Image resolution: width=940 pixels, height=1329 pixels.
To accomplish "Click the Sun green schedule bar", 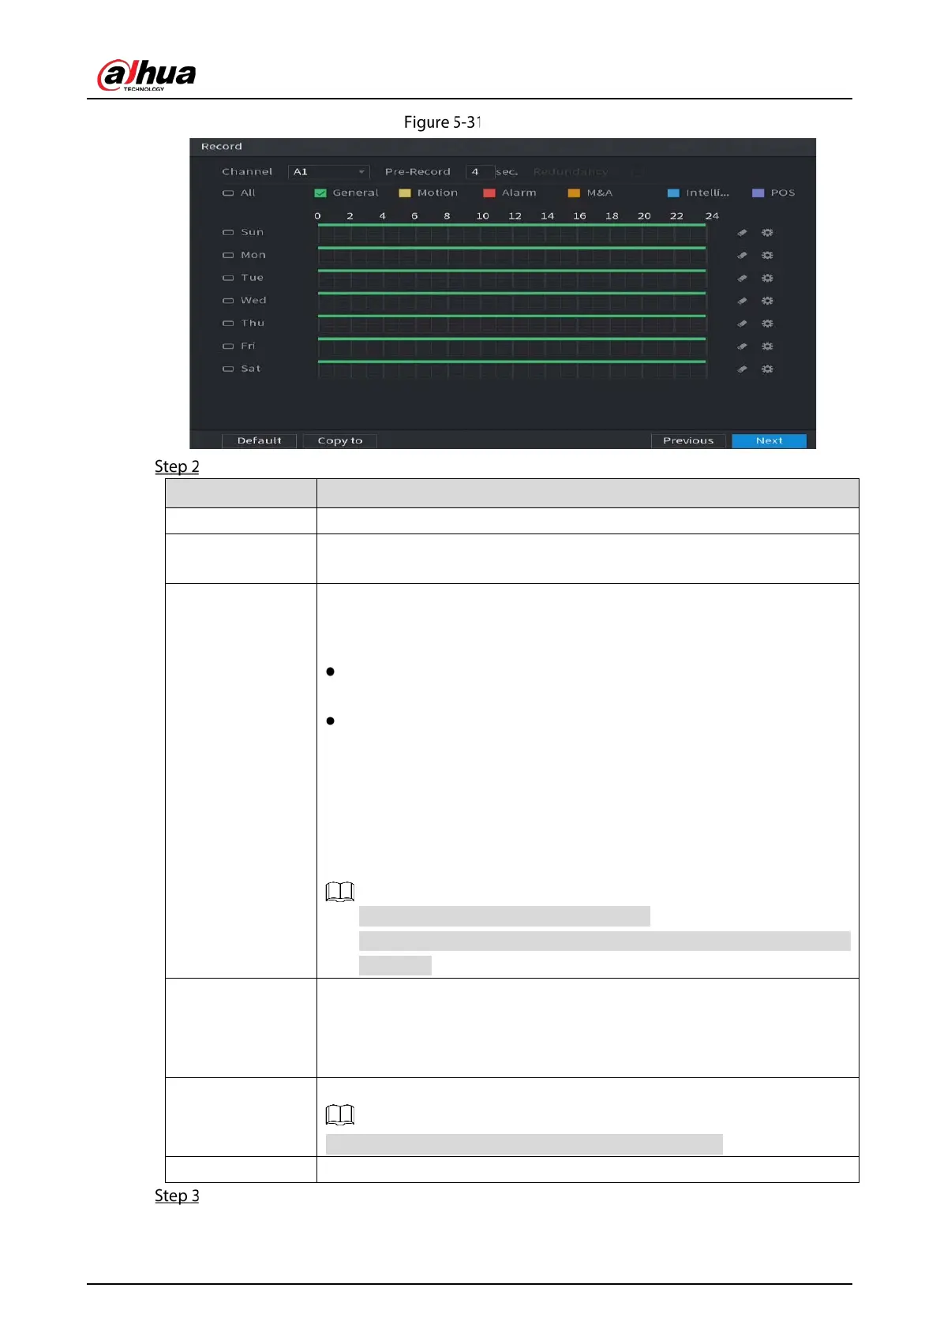I will pyautogui.click(x=511, y=226).
